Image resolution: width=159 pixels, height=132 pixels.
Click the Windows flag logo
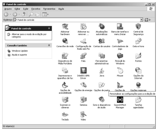coord(151,9)
